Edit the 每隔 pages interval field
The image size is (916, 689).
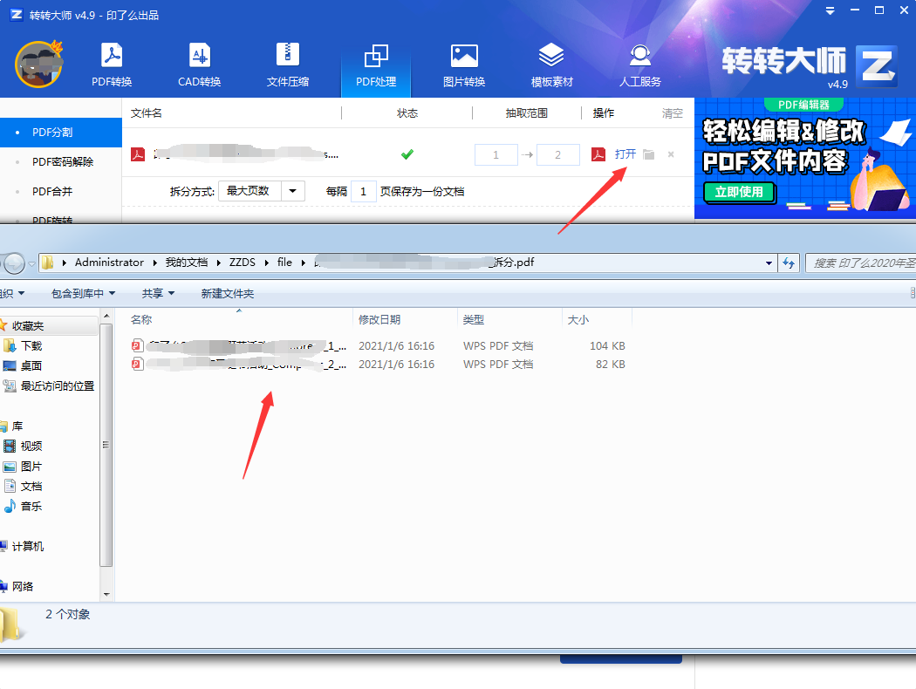(x=364, y=192)
